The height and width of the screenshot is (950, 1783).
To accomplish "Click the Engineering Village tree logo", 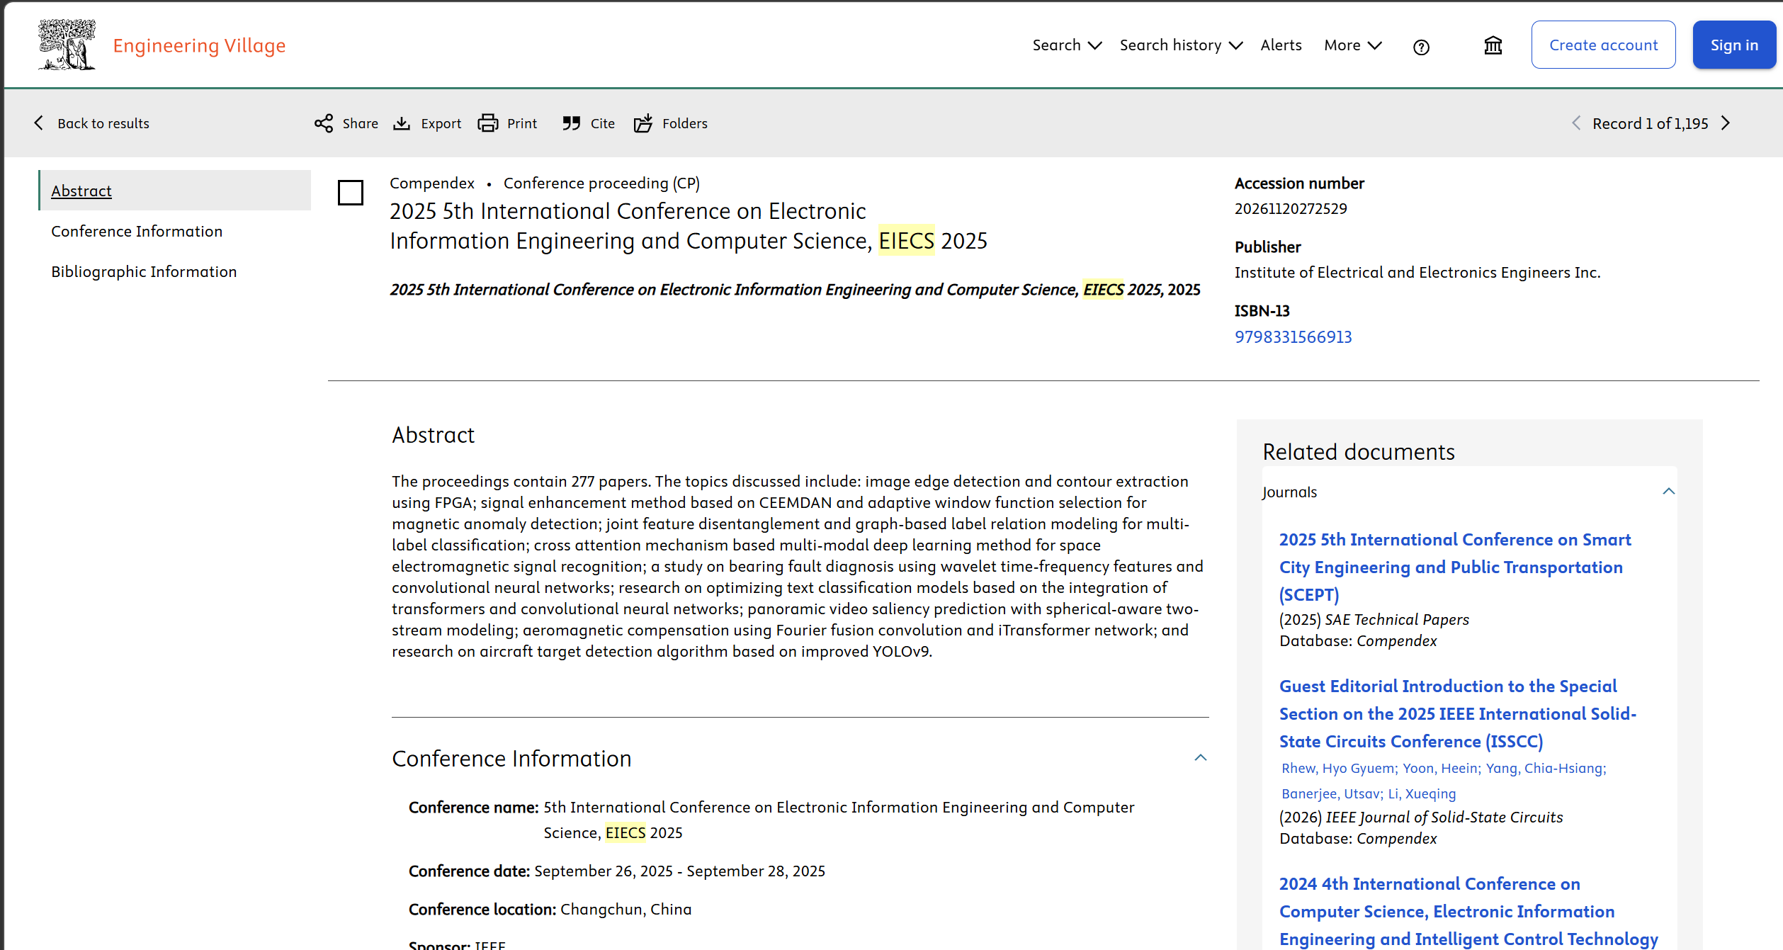I will tap(67, 45).
